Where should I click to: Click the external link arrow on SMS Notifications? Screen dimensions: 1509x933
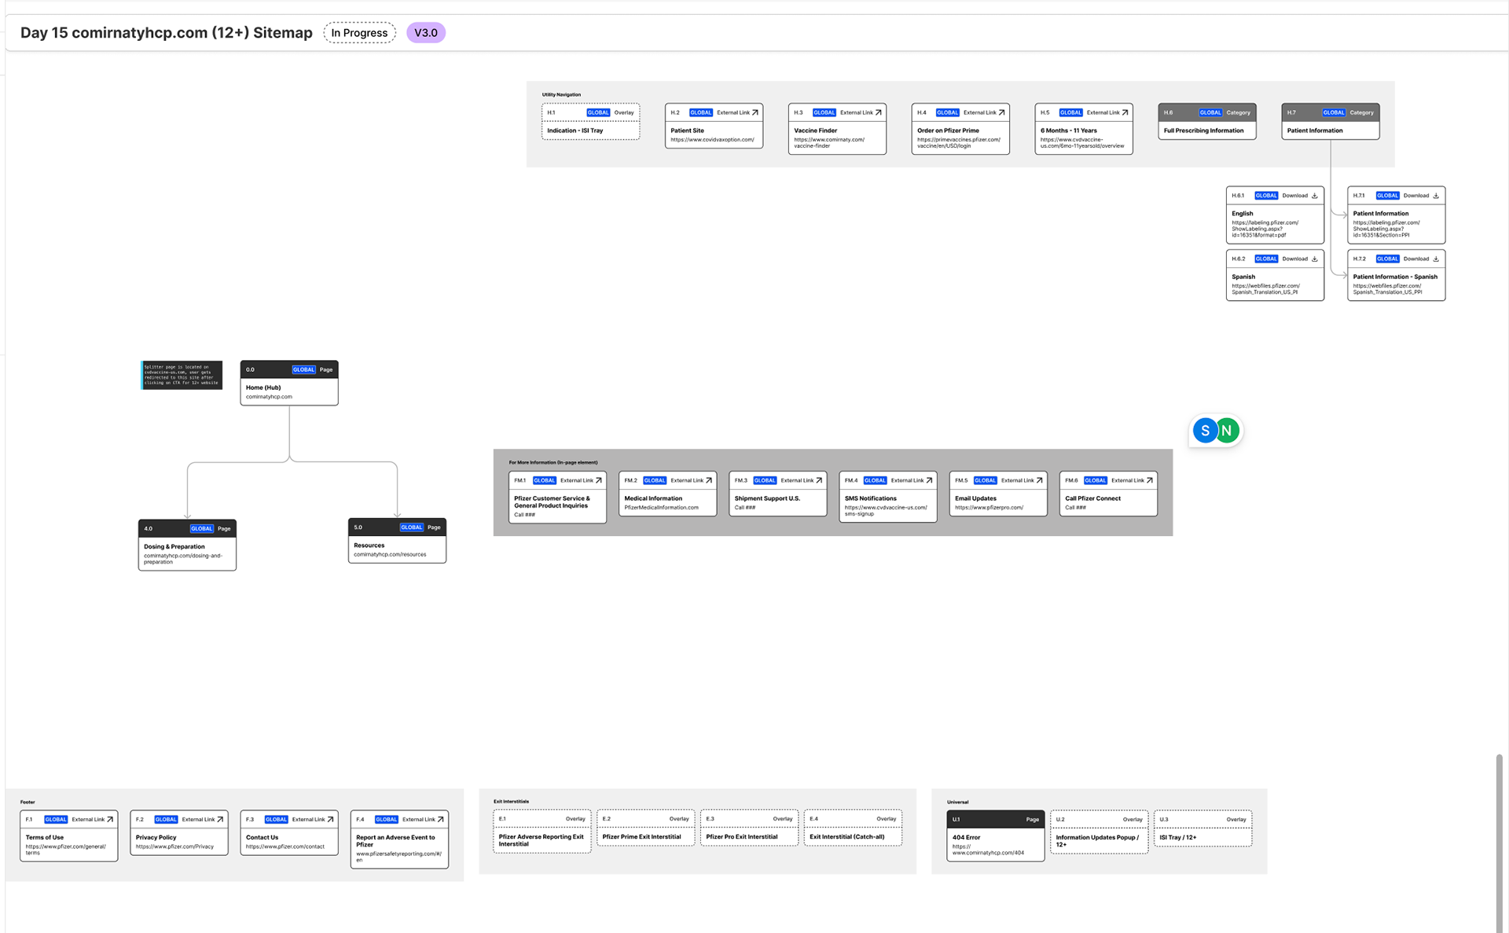[930, 480]
